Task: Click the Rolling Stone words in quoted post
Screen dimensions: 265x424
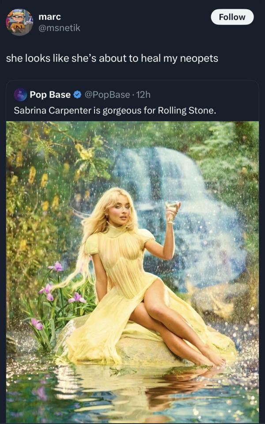Action: 186,110
